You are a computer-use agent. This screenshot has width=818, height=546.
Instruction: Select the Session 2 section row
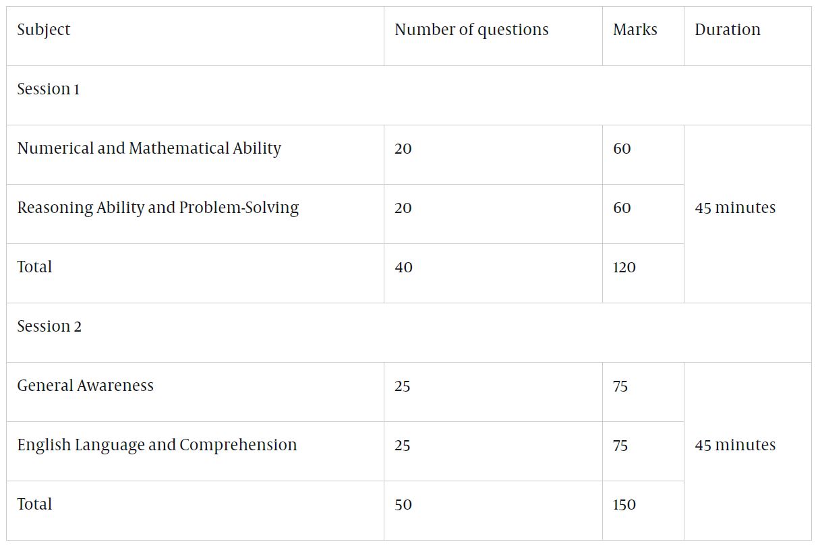coord(49,326)
